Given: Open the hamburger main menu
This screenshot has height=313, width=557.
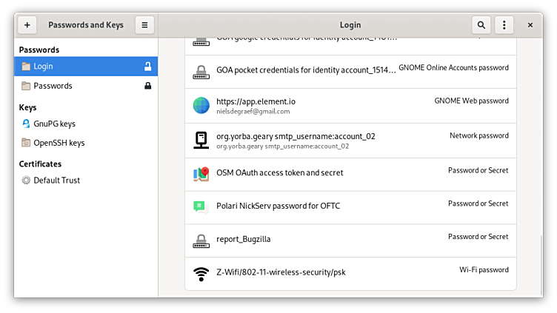Looking at the screenshot, I should pyautogui.click(x=144, y=25).
